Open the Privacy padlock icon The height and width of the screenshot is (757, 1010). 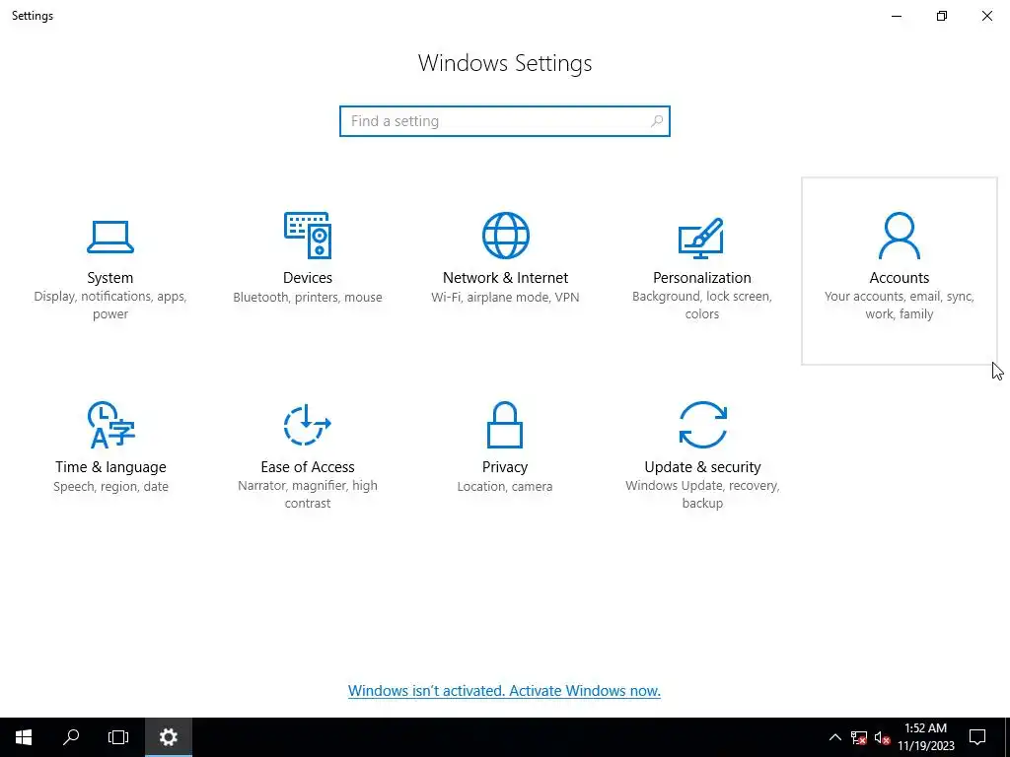coord(505,425)
